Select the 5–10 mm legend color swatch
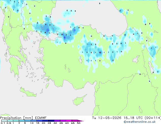Image resolution: width=161 pixels, height=124 pixels. click(x=28, y=121)
